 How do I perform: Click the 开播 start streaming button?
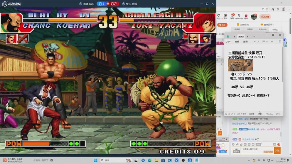pyautogui.click(x=265, y=17)
